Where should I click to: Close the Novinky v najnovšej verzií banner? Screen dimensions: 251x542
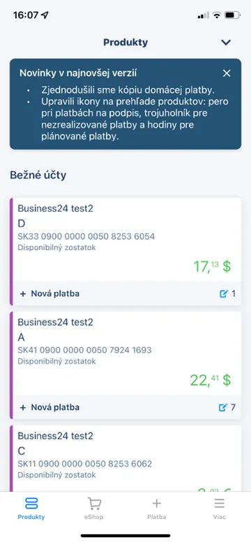227,73
